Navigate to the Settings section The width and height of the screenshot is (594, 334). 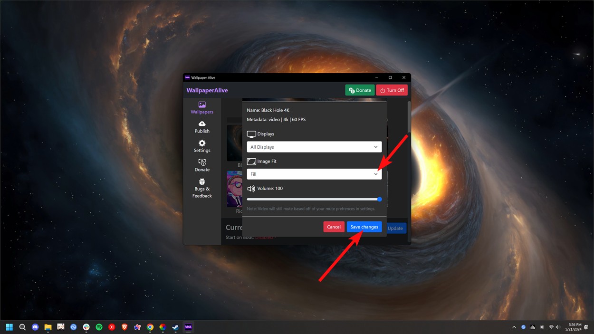click(x=202, y=147)
